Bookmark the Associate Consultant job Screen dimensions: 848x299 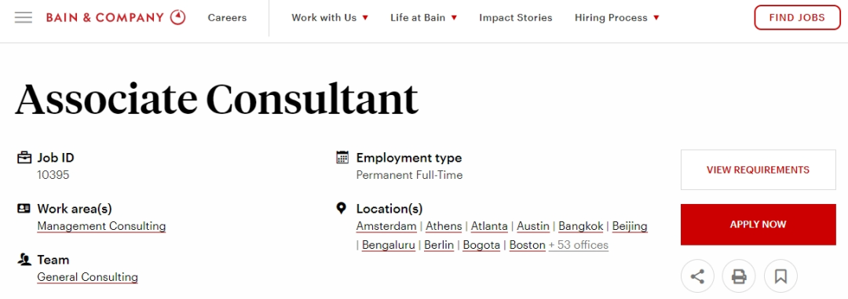pos(780,277)
